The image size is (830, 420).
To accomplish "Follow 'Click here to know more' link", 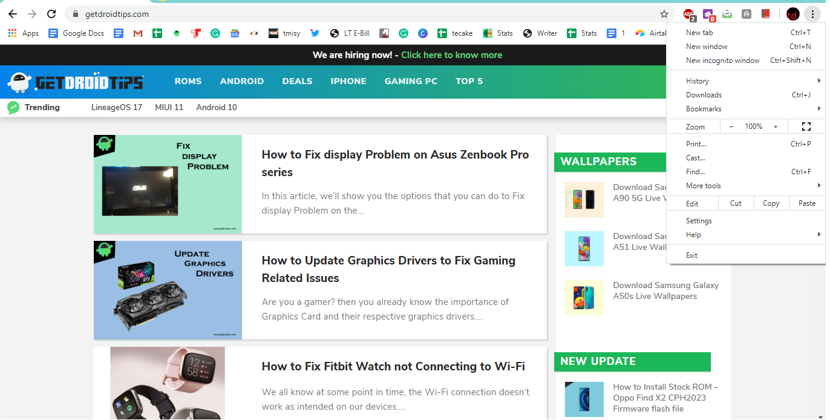I will 451,55.
